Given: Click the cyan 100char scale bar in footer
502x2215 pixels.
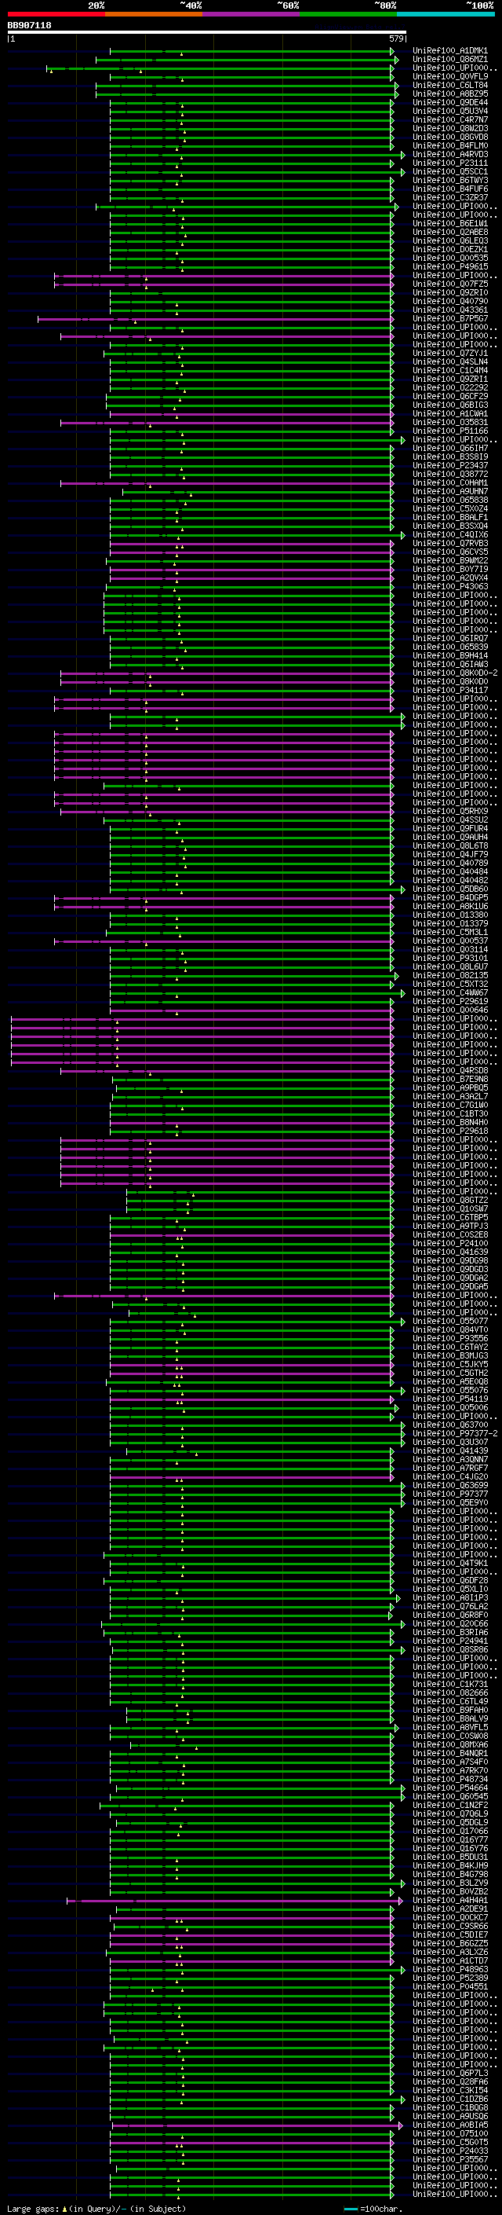Looking at the screenshot, I should click(351, 2208).
